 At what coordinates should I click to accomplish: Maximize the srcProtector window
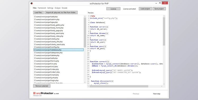(160, 3)
